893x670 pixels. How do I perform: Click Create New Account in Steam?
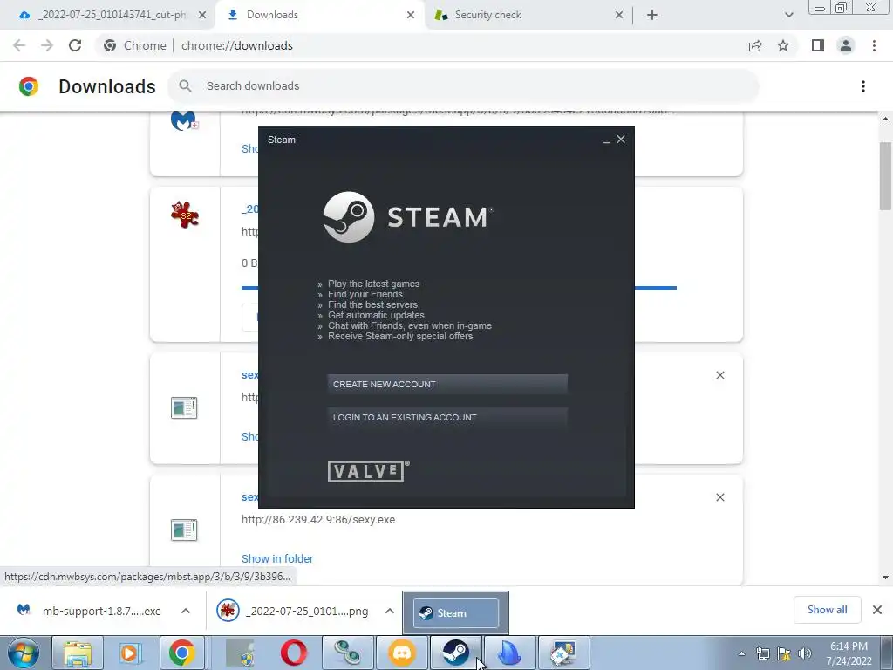(447, 384)
